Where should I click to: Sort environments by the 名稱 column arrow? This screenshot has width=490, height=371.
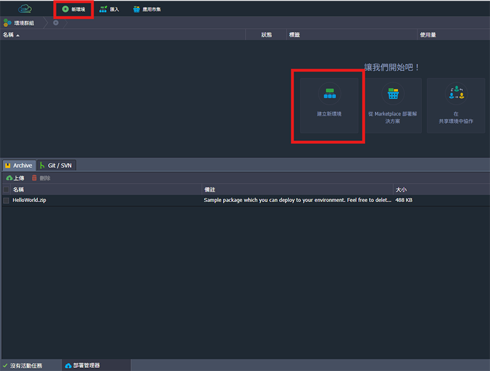(x=18, y=36)
